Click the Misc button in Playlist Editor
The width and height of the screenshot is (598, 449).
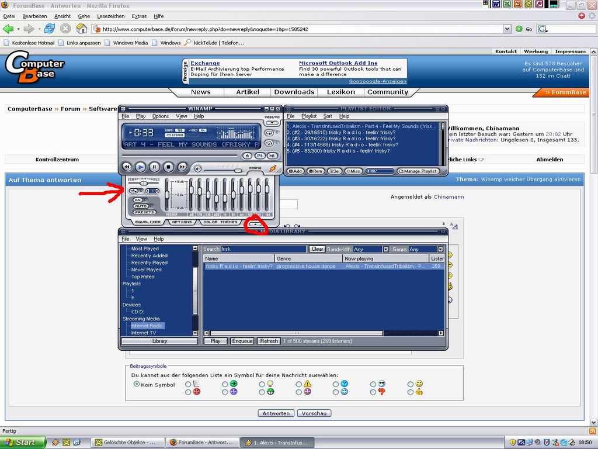point(353,171)
